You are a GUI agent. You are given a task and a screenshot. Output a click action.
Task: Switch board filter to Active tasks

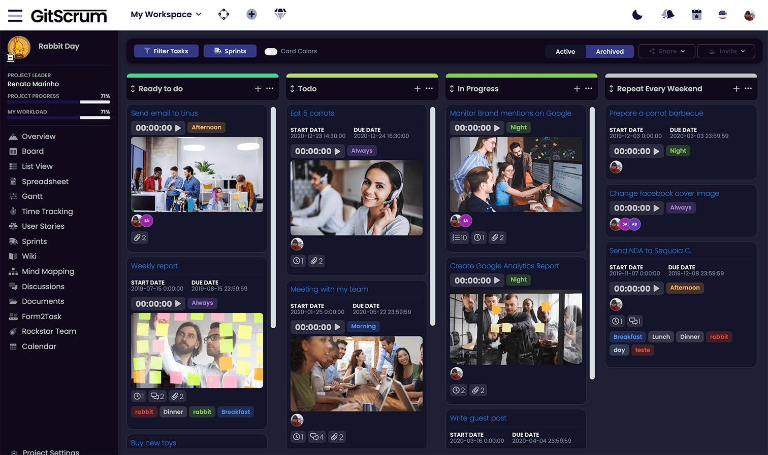(x=565, y=51)
